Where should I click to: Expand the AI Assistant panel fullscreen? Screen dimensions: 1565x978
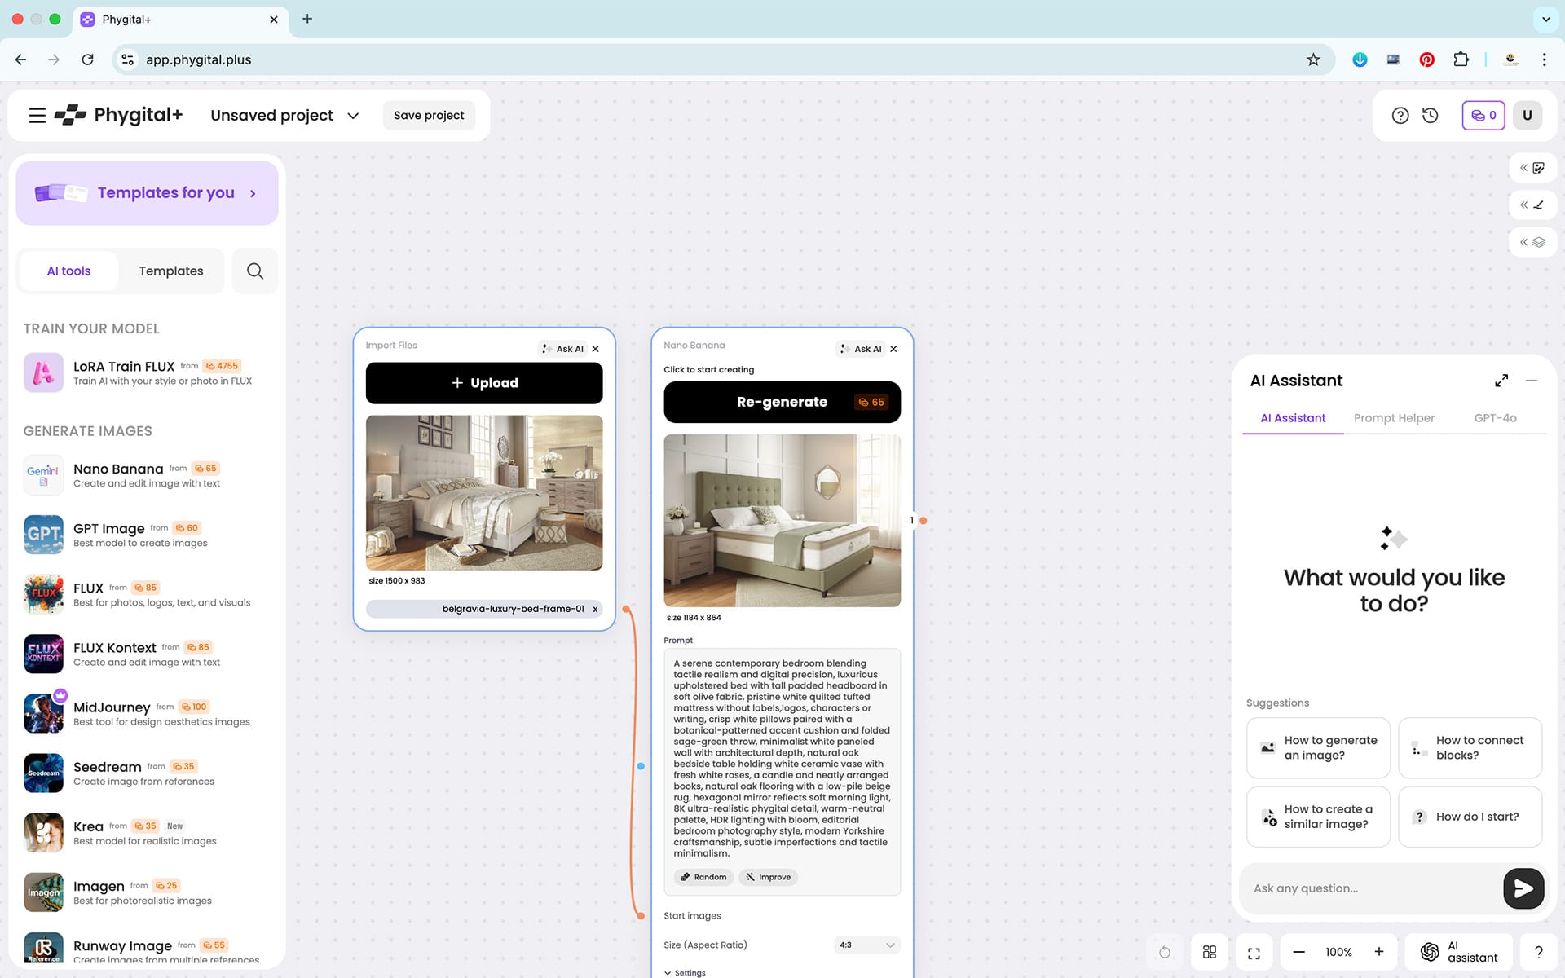(1501, 381)
